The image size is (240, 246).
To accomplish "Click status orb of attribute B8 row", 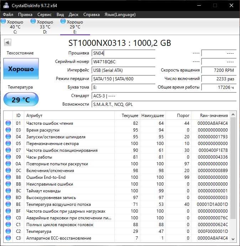I will (8, 177).
